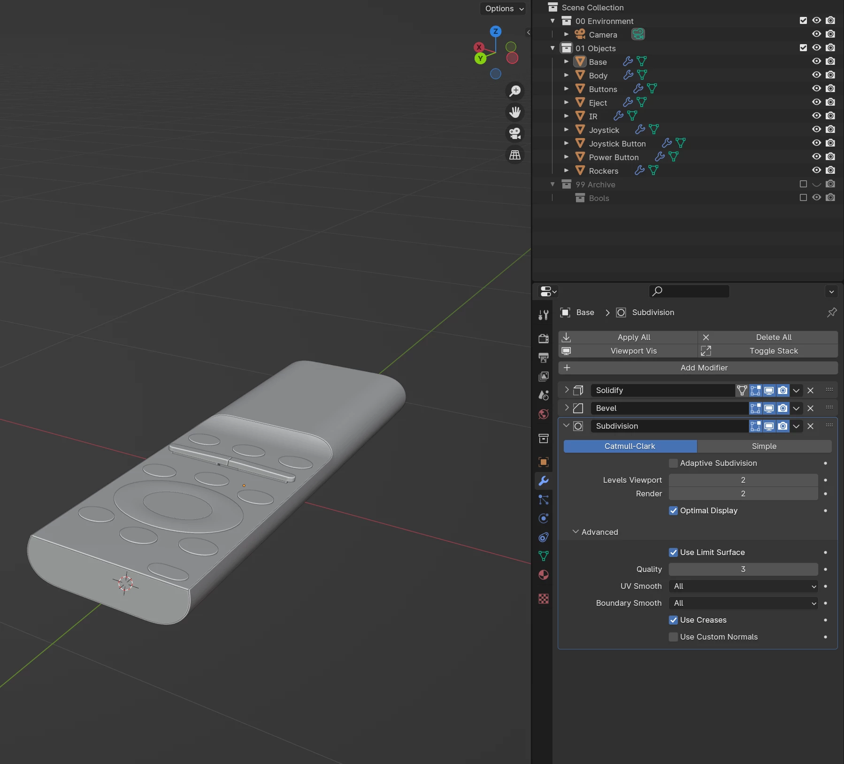Open the Particles properties tab
Screen dimensions: 844x764
544,500
